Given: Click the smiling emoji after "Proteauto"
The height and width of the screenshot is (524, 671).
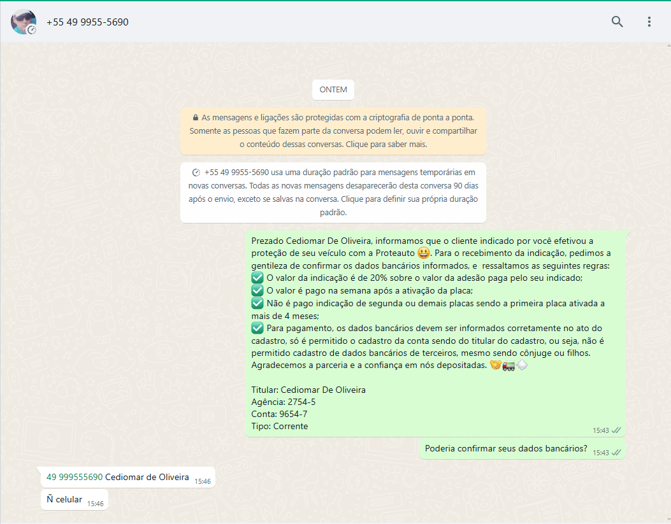Looking at the screenshot, I should click(x=423, y=253).
